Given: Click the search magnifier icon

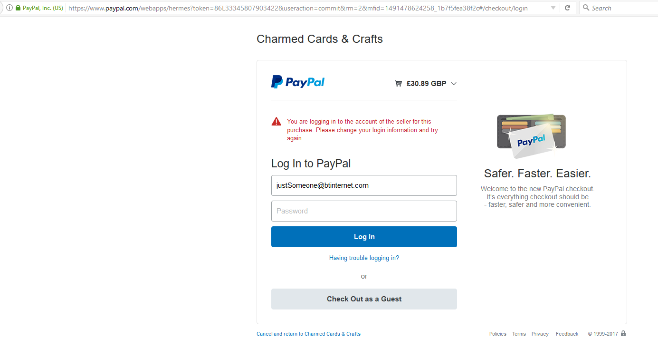Looking at the screenshot, I should coord(586,8).
